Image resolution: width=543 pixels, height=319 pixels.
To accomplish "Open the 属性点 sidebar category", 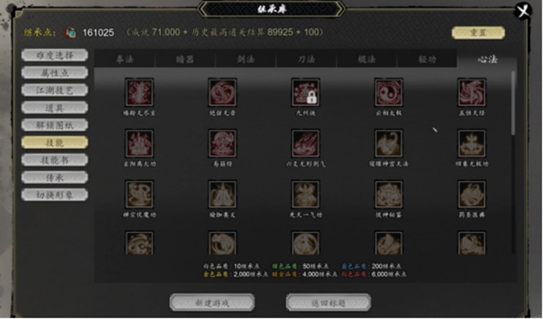I will point(55,73).
